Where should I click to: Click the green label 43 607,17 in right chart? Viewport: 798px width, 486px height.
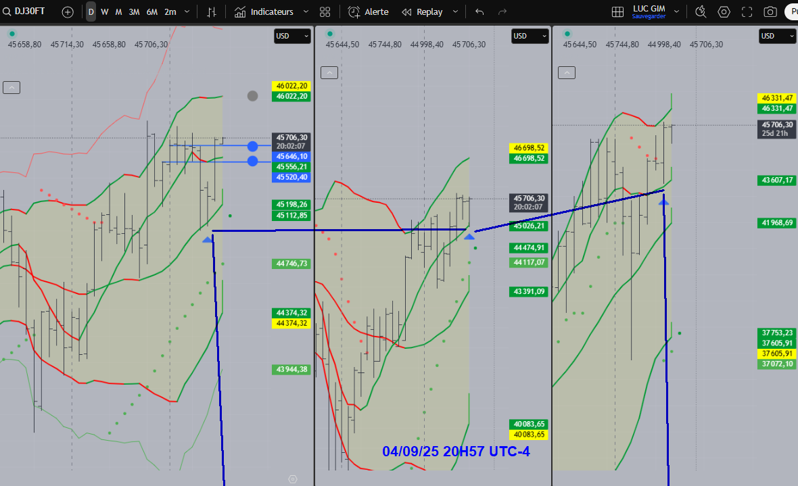(776, 180)
